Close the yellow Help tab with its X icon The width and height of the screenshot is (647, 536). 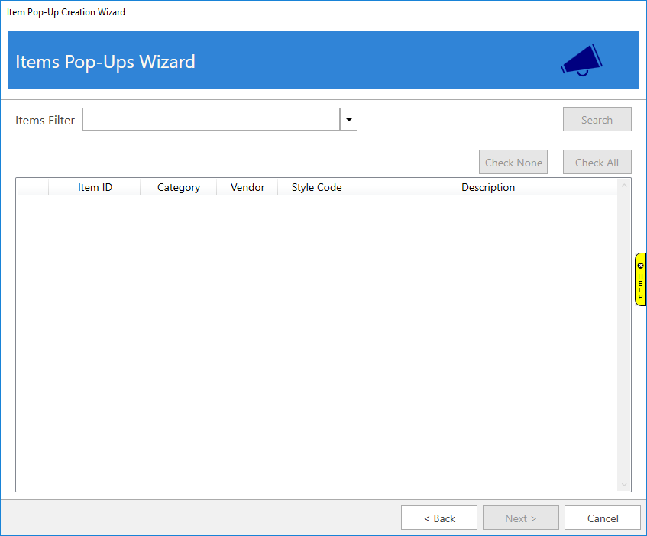(640, 266)
